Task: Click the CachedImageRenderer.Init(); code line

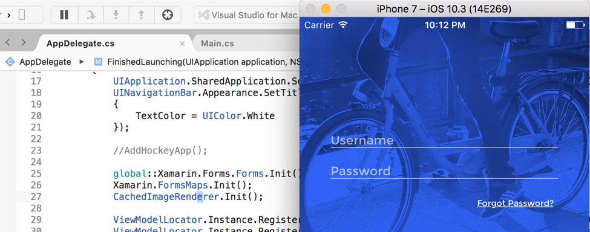Action: tap(188, 197)
